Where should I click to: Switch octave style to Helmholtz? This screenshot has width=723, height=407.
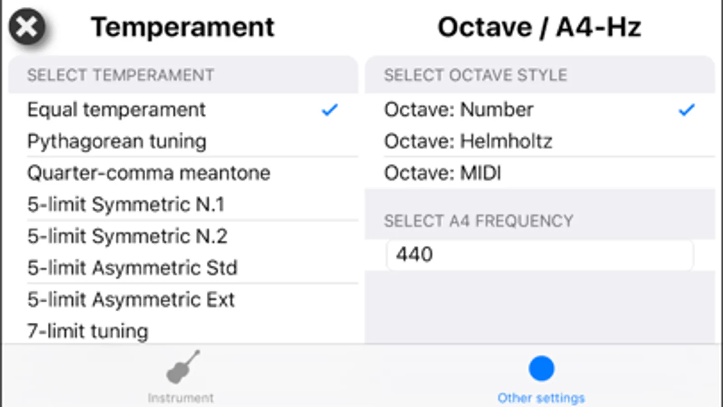coord(540,141)
